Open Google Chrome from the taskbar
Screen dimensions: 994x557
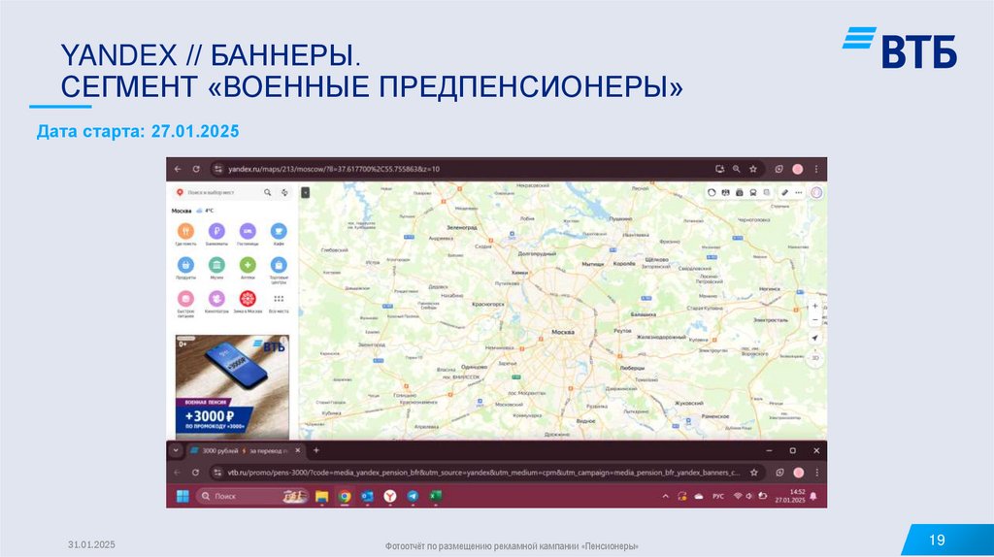(345, 496)
